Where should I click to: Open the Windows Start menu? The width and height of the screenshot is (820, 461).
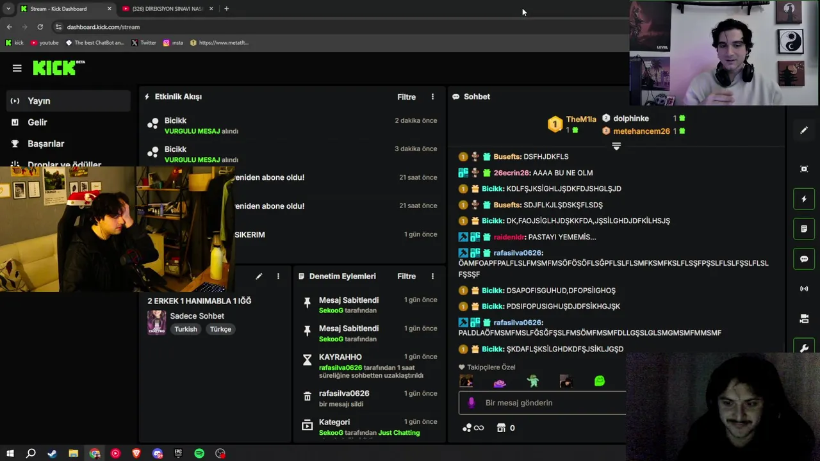click(10, 453)
